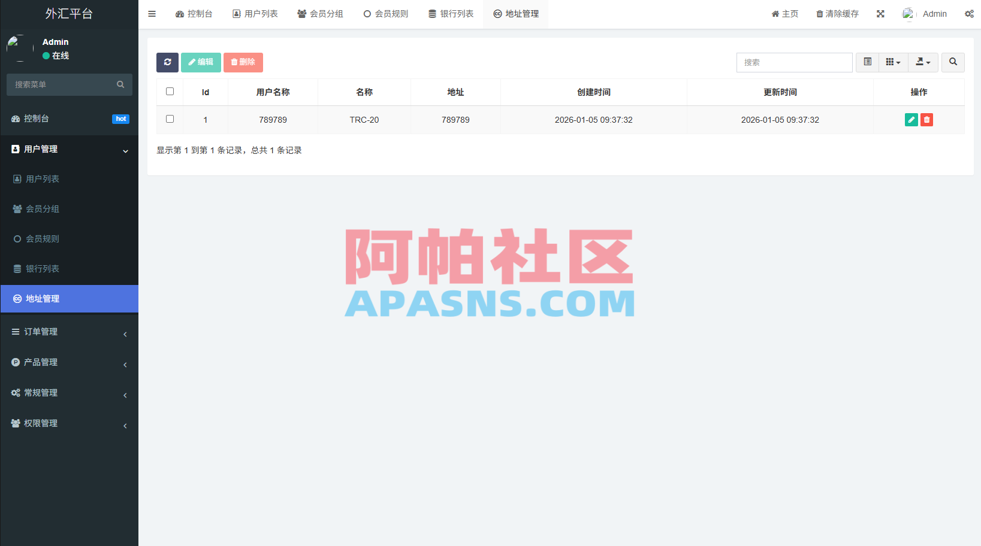Toggle the table view icon
Image resolution: width=981 pixels, height=546 pixels.
867,62
